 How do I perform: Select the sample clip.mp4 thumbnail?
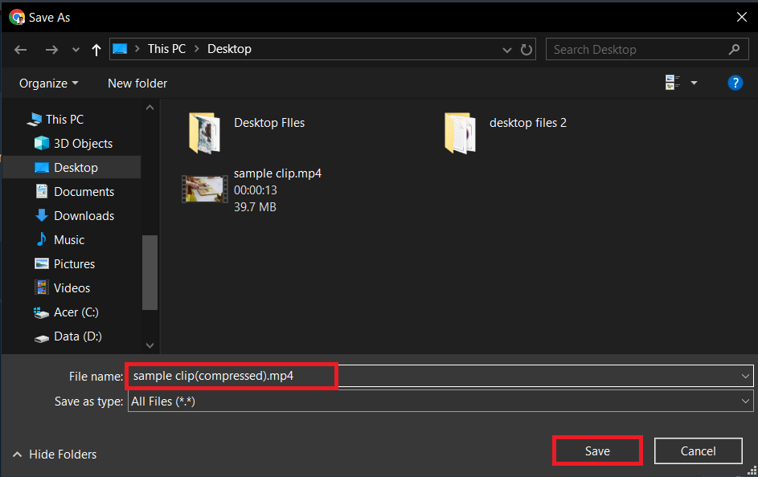(205, 189)
